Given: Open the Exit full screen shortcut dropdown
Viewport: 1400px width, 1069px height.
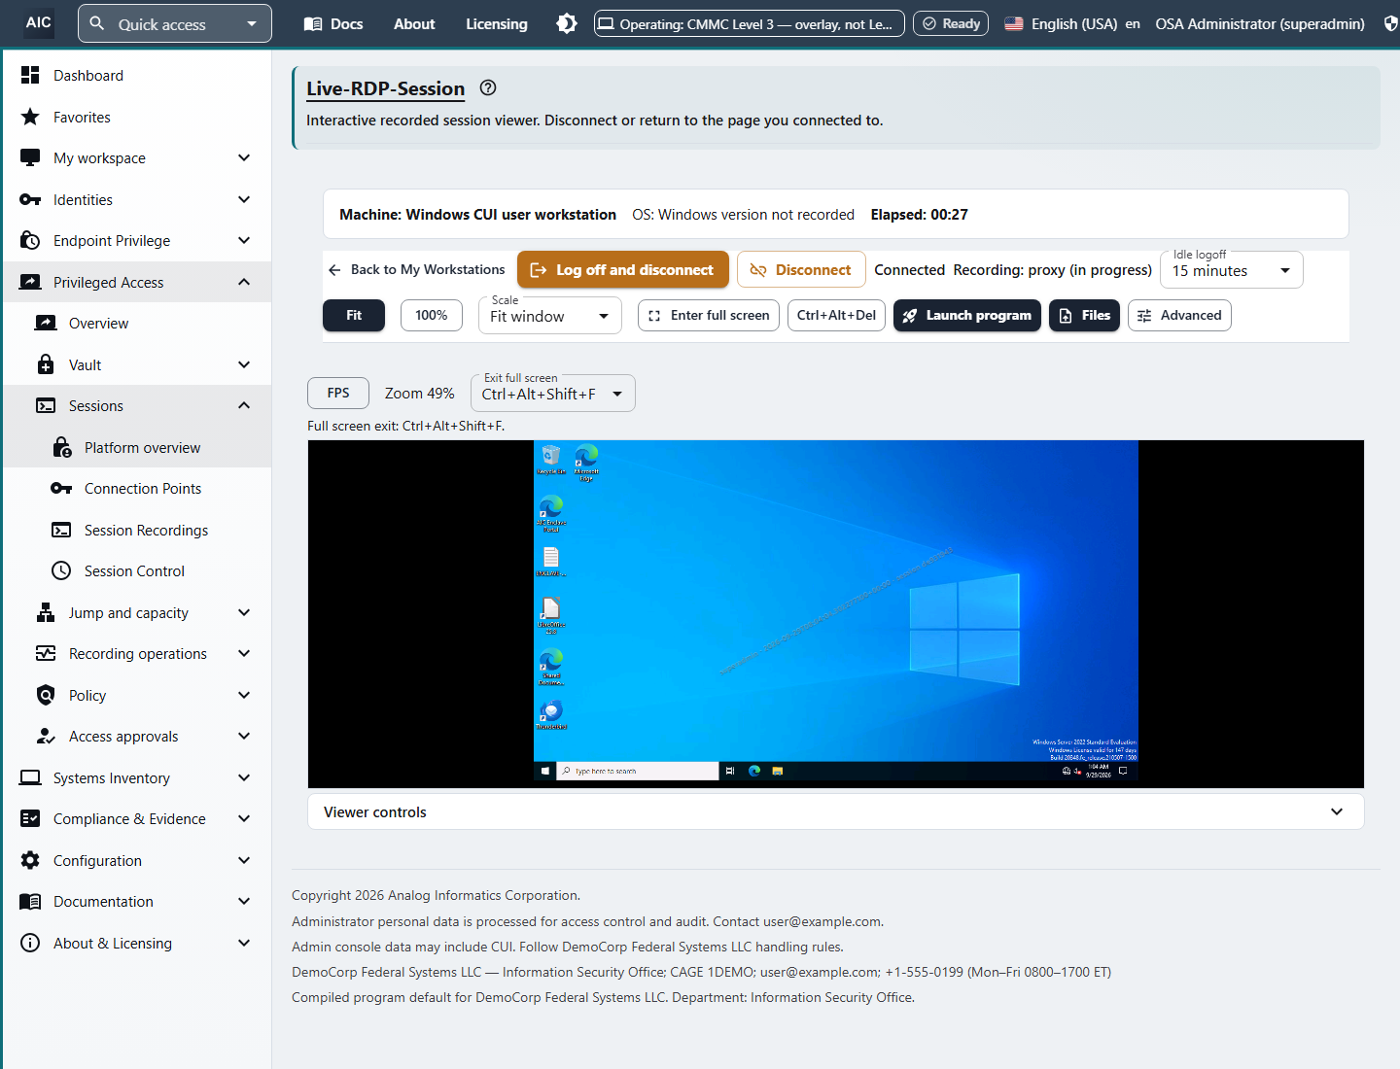Looking at the screenshot, I should click(x=553, y=394).
